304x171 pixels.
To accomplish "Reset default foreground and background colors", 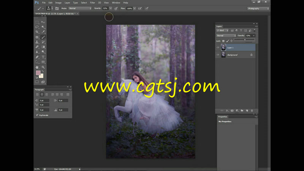I will point(36,77).
